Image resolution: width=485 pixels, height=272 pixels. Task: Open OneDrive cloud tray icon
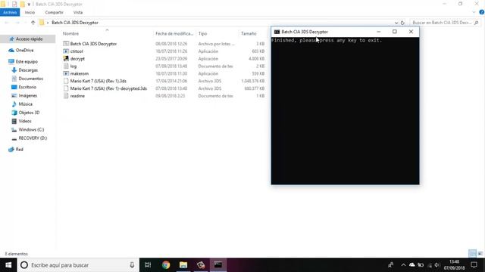click(412, 265)
